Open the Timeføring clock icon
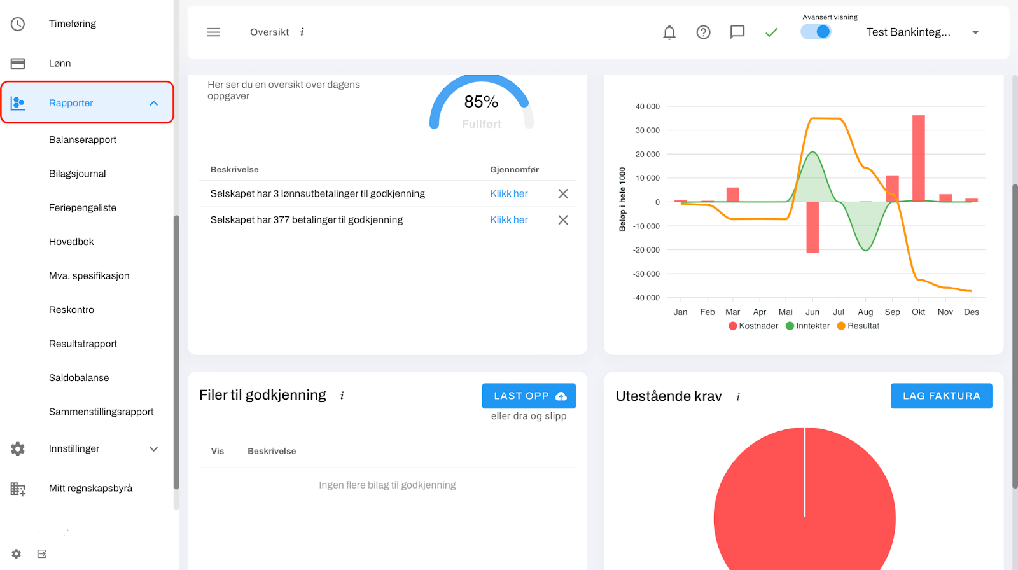This screenshot has width=1018, height=570. (18, 24)
